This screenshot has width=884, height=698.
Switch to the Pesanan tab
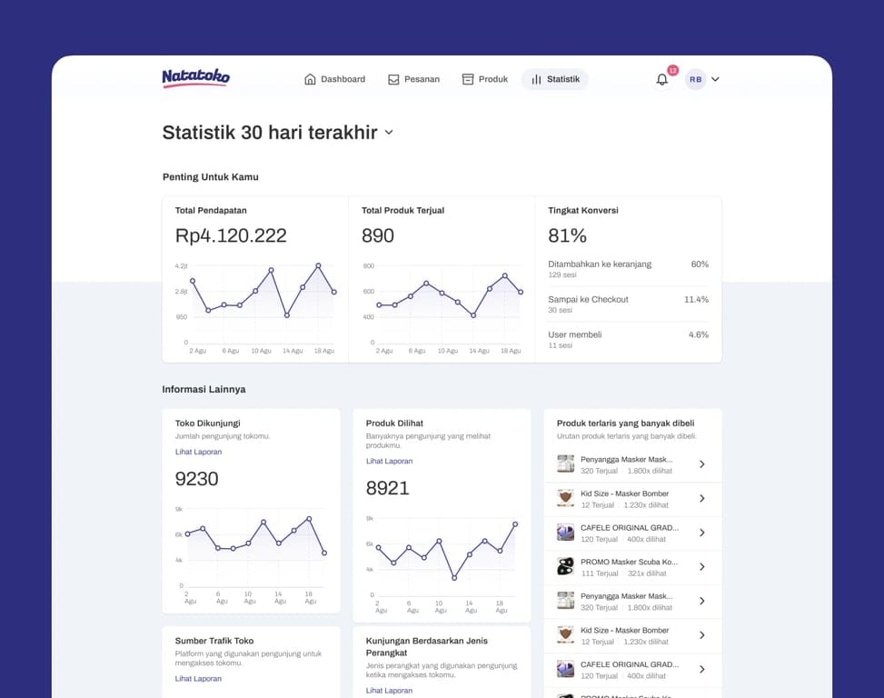pos(413,79)
